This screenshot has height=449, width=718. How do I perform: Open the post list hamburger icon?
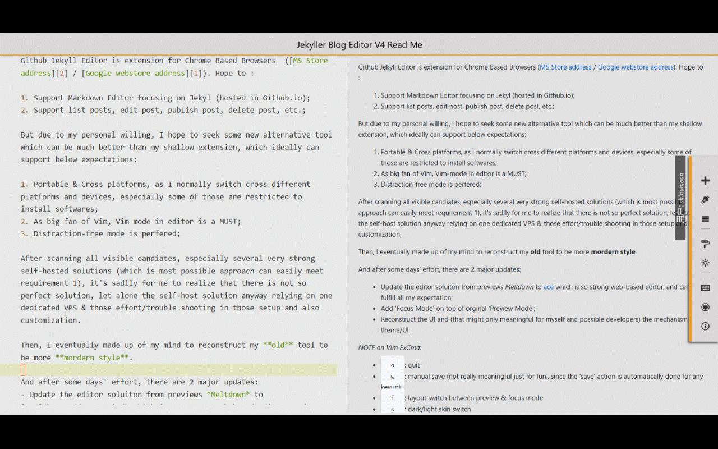[x=705, y=219]
